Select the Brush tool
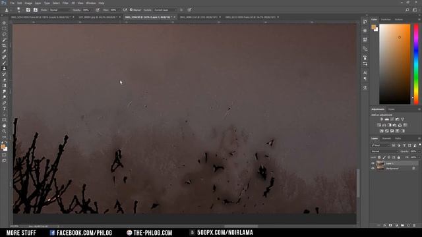The width and height of the screenshot is (422, 237). pyautogui.click(x=4, y=63)
